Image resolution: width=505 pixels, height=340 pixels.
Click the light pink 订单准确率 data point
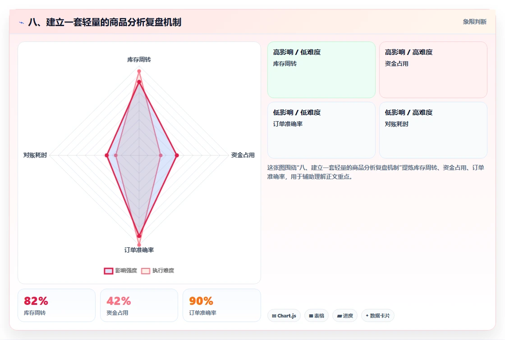(139, 245)
